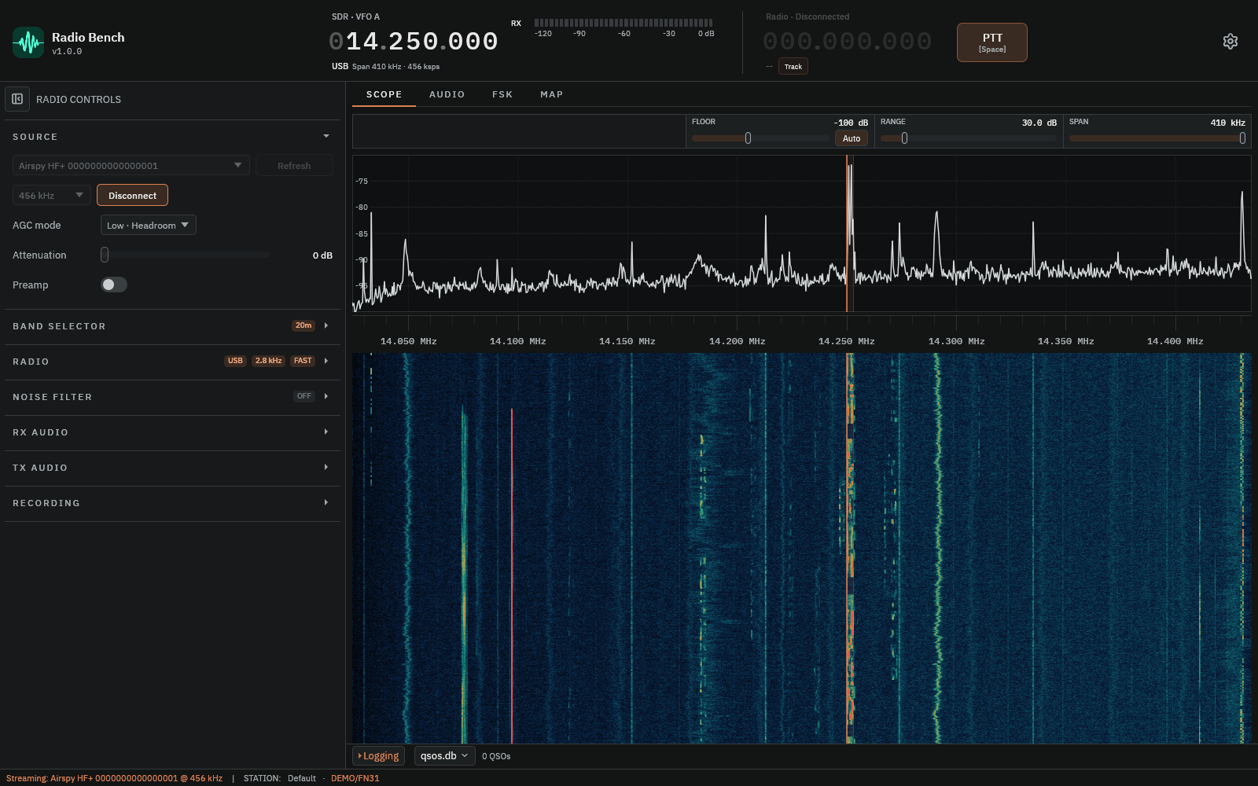Image resolution: width=1258 pixels, height=786 pixels.
Task: Click the DEMO/FN31 status bar entry
Action: pyautogui.click(x=355, y=778)
